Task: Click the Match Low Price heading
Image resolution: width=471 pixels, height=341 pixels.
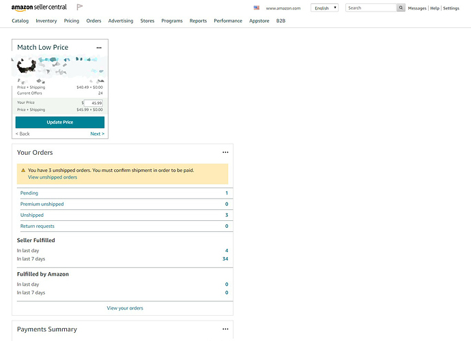Action: [x=42, y=48]
